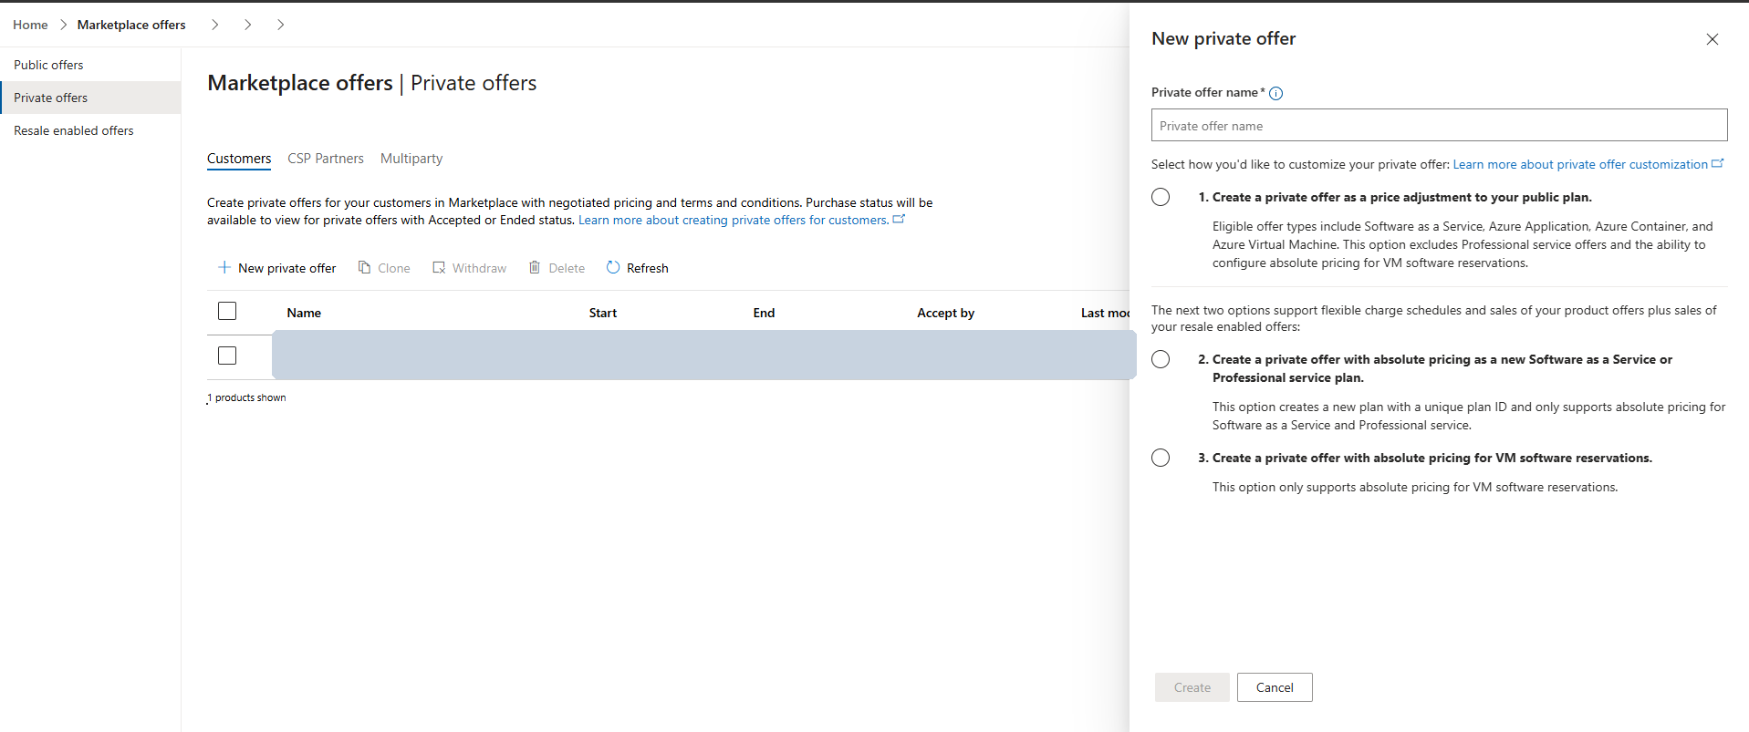
Task: Click the Start column header
Action: 603,313
